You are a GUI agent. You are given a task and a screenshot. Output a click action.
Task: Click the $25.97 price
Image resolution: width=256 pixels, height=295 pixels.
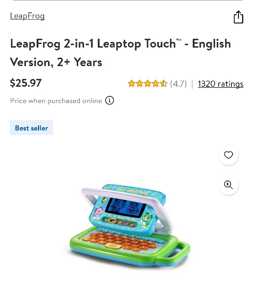[26, 83]
